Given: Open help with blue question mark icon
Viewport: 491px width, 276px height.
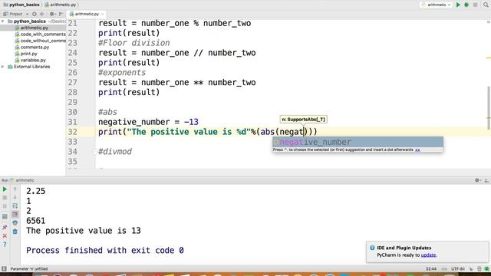Looking at the screenshot, I should tap(5, 245).
